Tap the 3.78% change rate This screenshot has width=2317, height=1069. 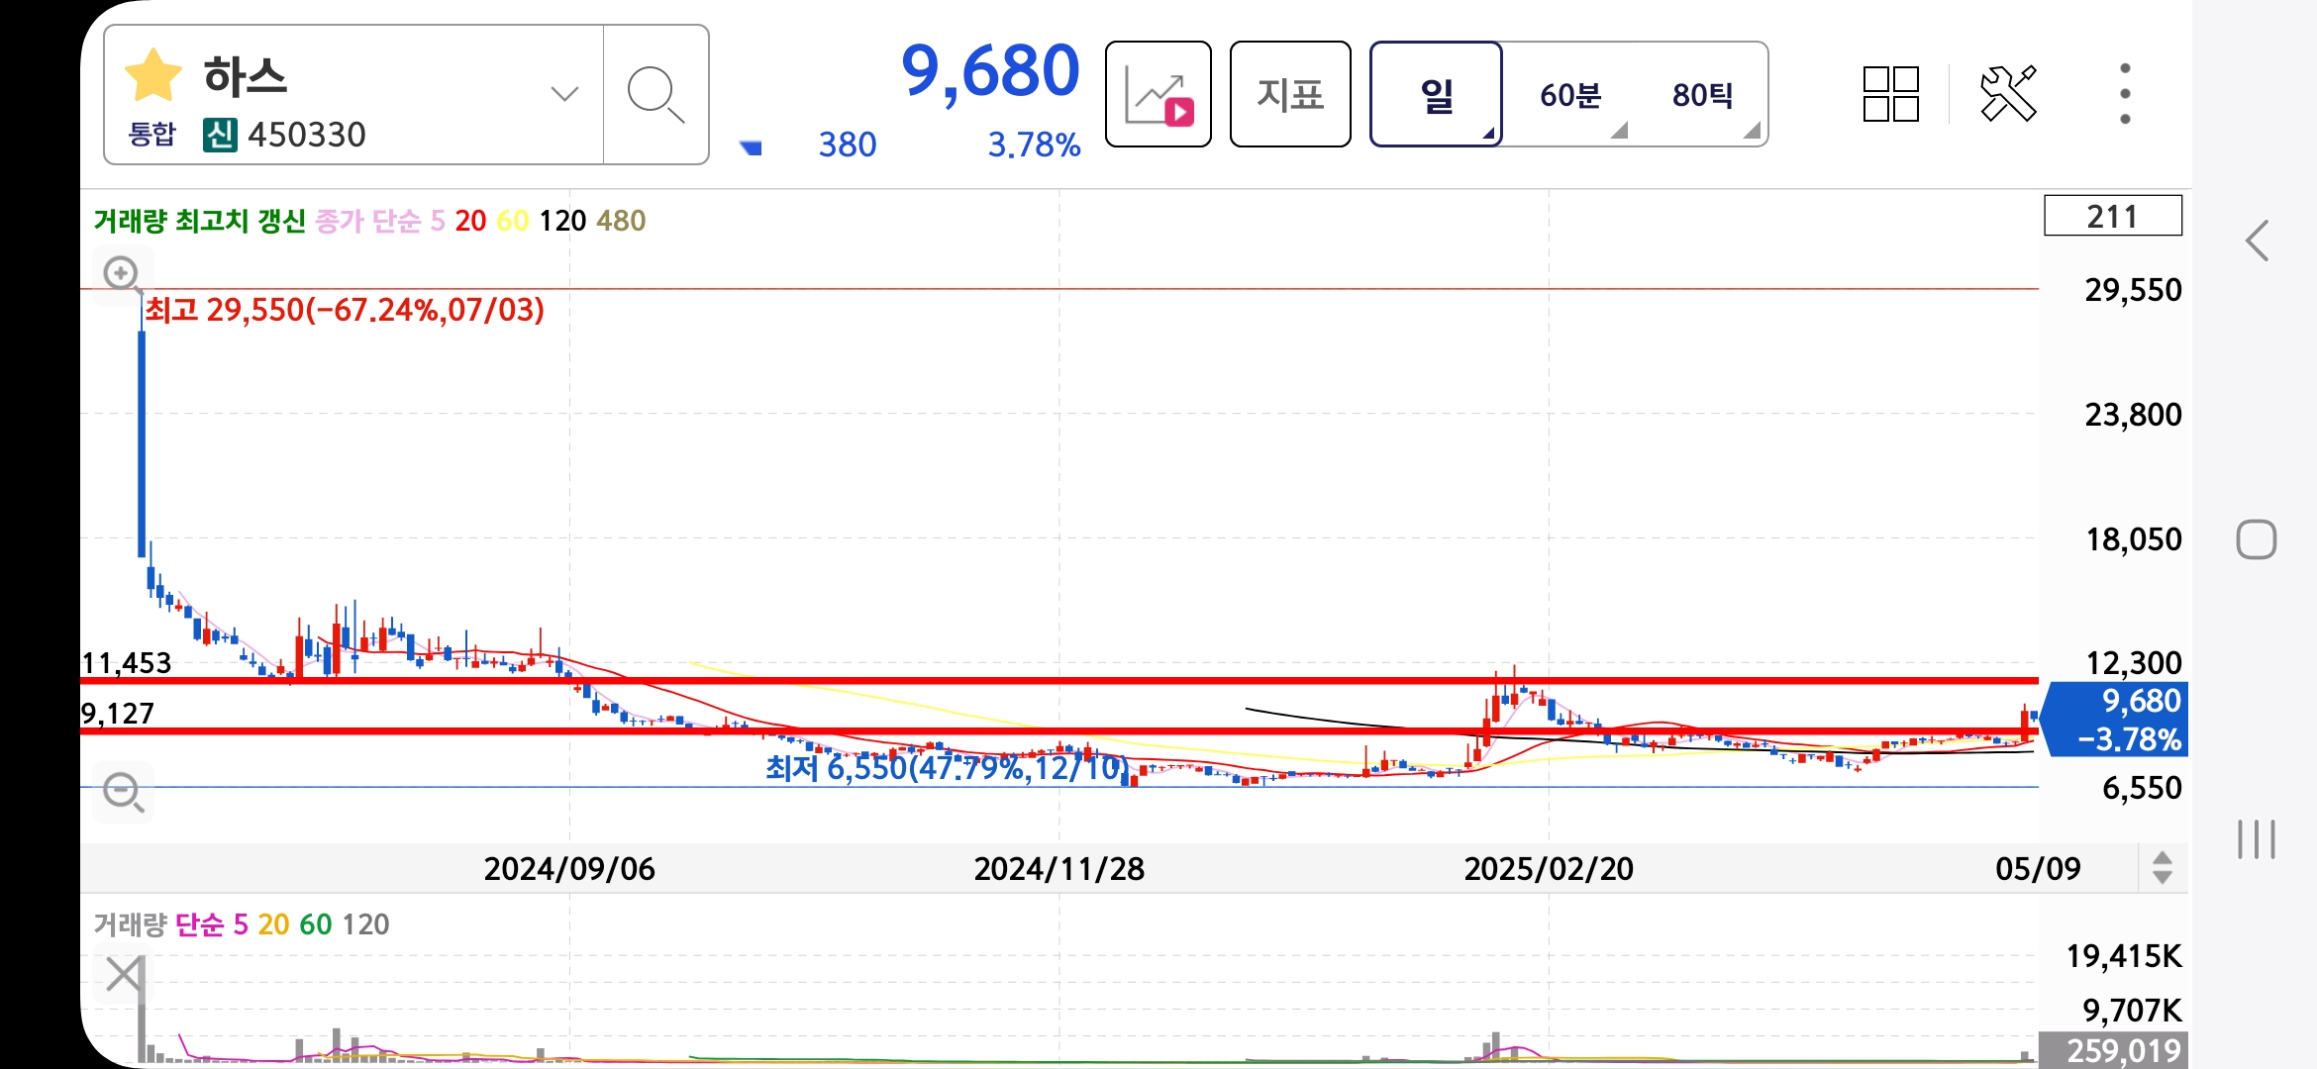point(1034,146)
